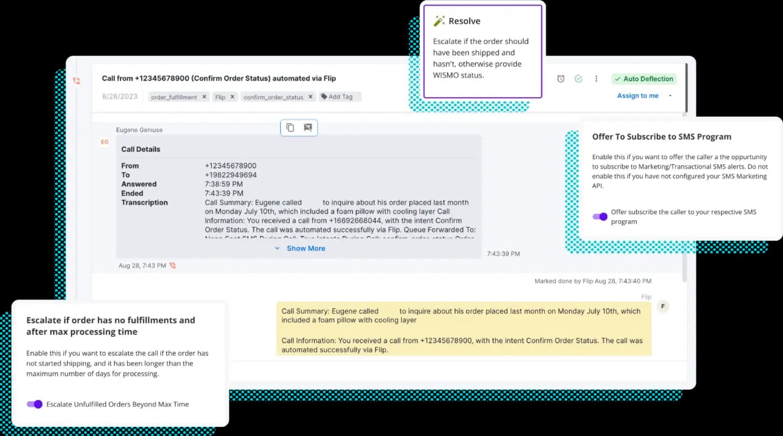The image size is (783, 436).
Task: Click the phone icon beside Aug 28 timestamp
Action: (172, 265)
